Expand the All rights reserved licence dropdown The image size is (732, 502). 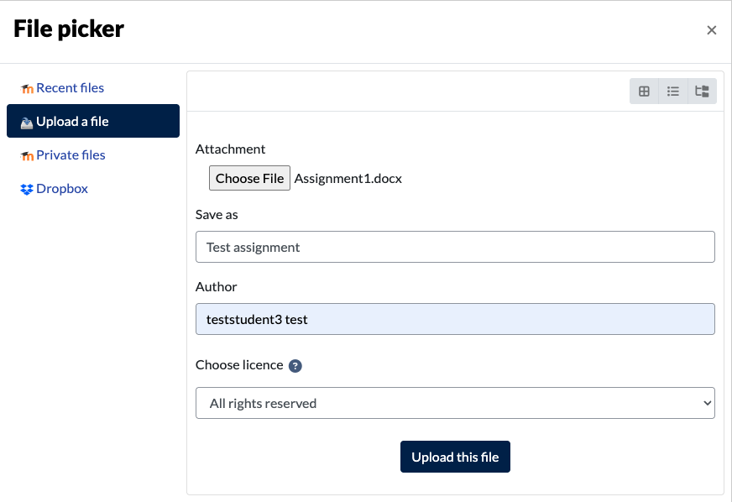click(455, 403)
